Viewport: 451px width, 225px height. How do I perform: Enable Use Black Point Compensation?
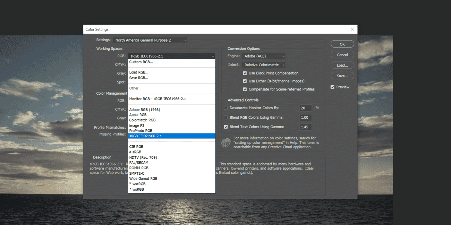[x=245, y=73]
